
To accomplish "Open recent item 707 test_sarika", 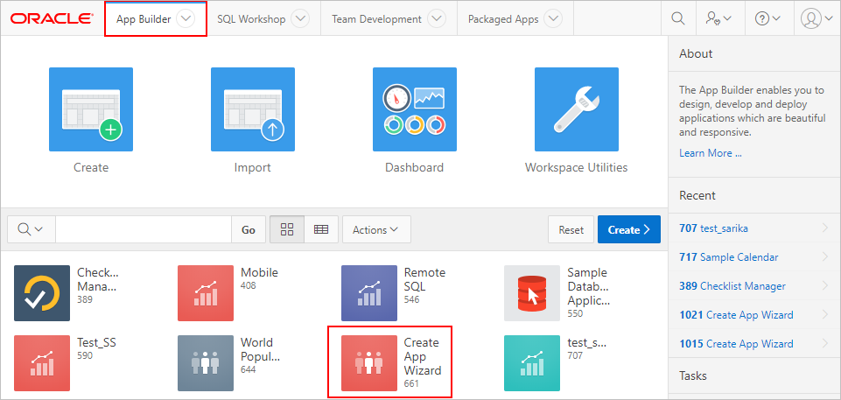I will 713,228.
